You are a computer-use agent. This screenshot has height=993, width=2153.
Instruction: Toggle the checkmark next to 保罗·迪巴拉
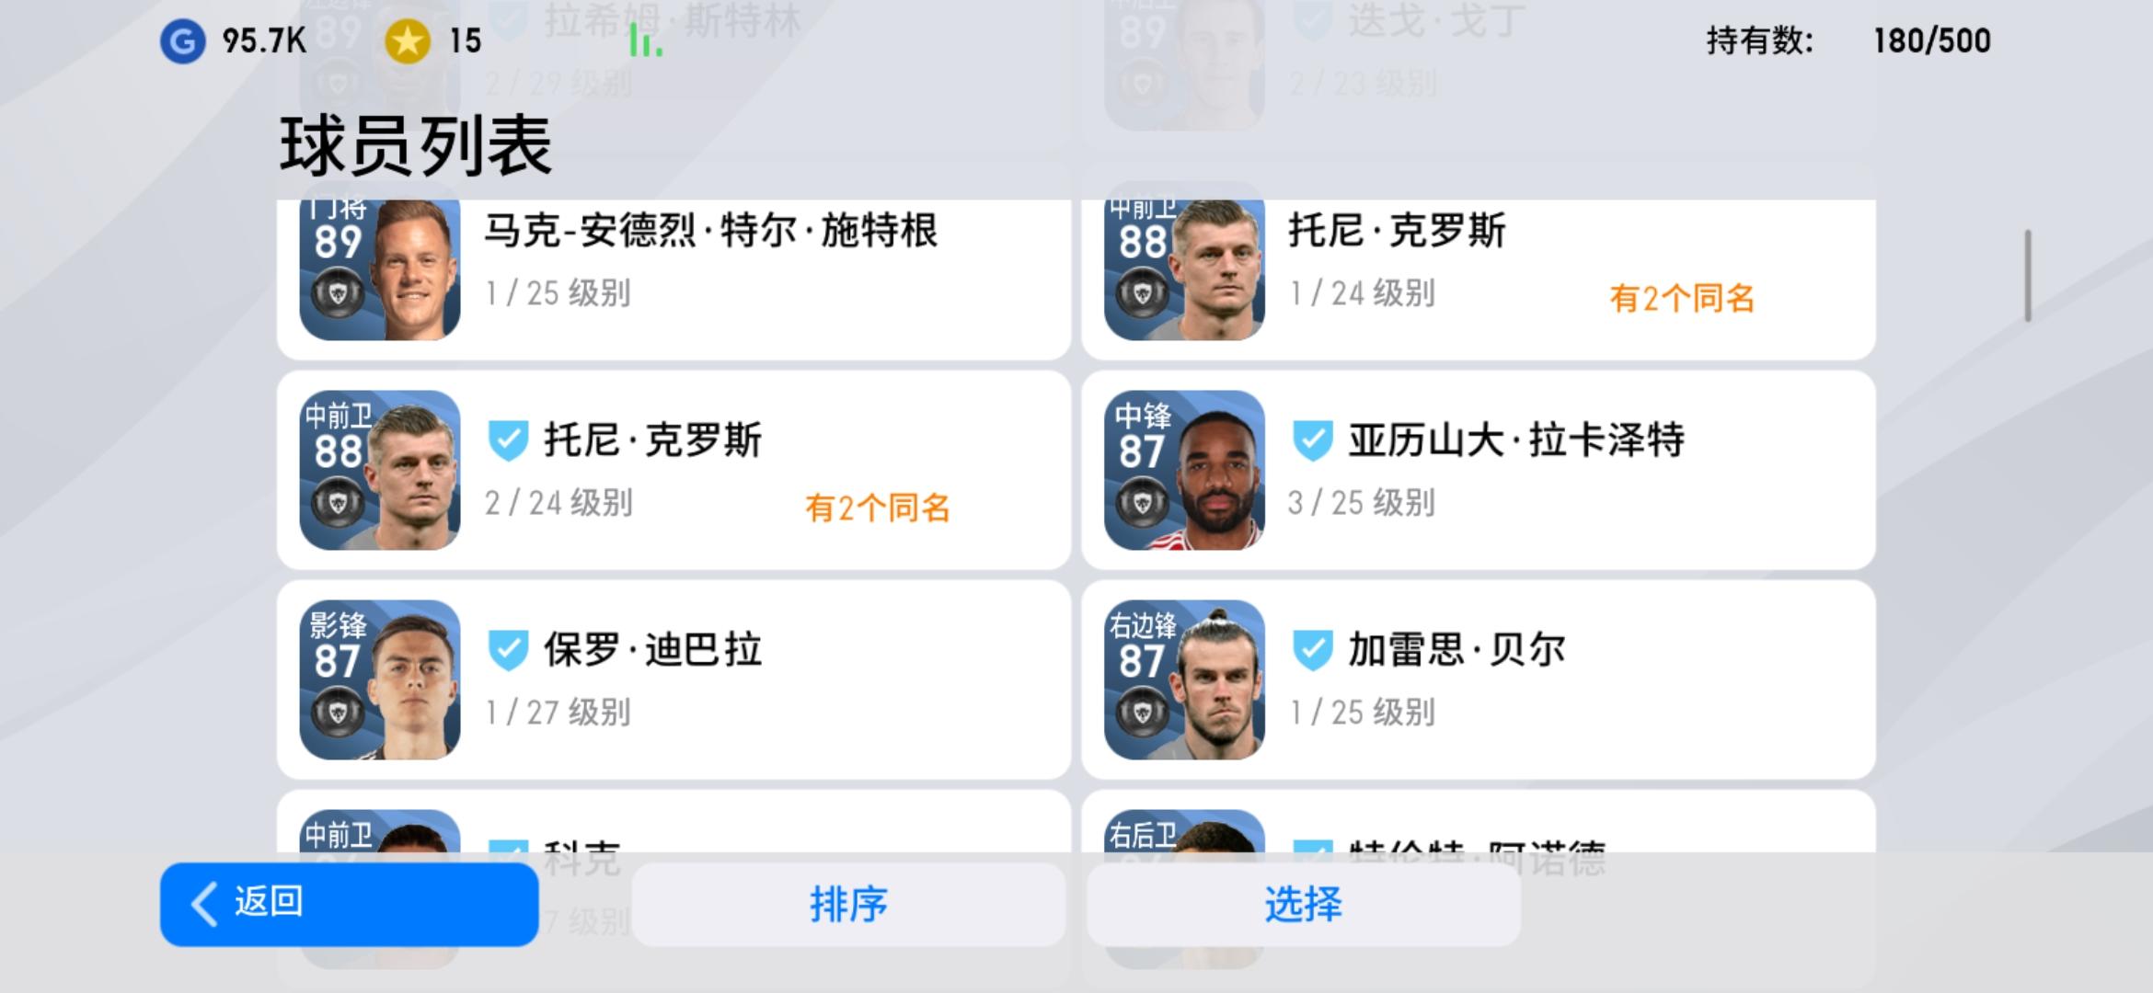click(x=508, y=650)
